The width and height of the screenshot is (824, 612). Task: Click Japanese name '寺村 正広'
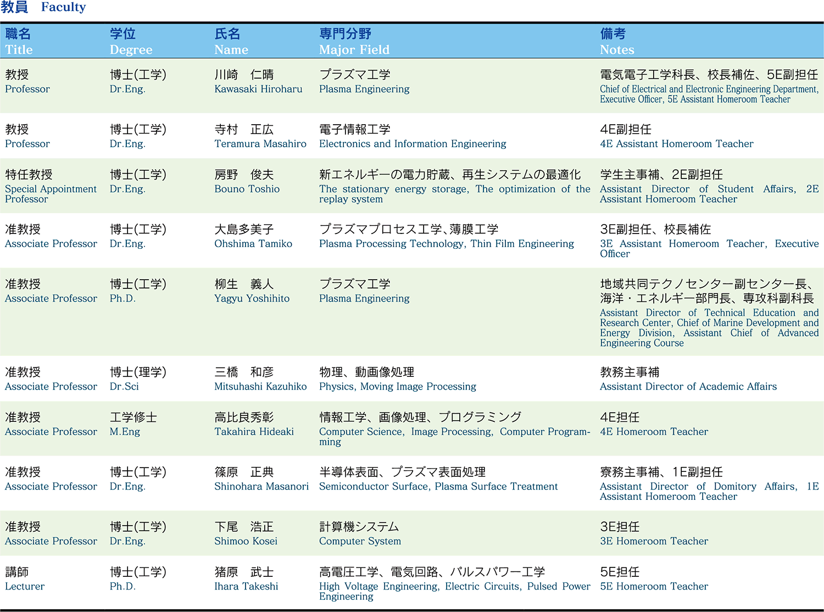click(x=244, y=130)
